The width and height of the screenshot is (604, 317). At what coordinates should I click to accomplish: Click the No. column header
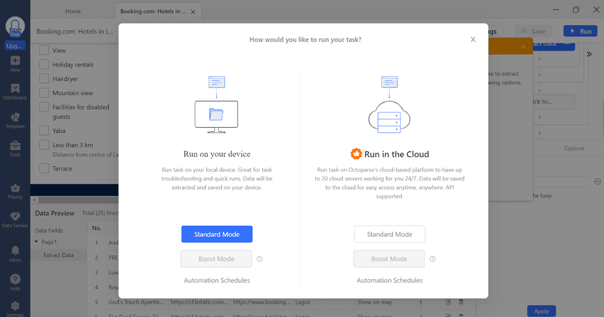tap(97, 228)
